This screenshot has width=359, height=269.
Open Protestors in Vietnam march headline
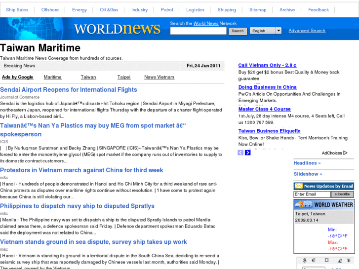(81, 170)
